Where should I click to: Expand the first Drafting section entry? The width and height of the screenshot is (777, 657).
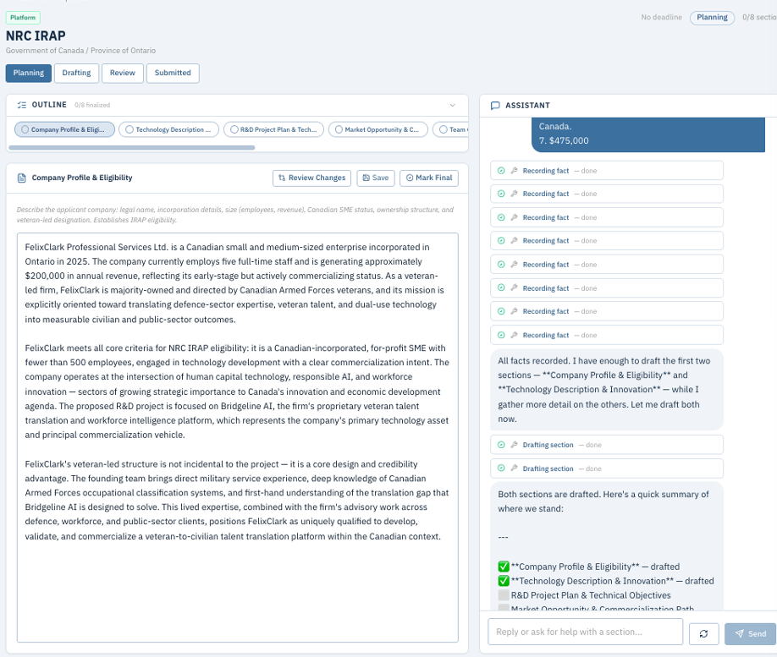607,445
